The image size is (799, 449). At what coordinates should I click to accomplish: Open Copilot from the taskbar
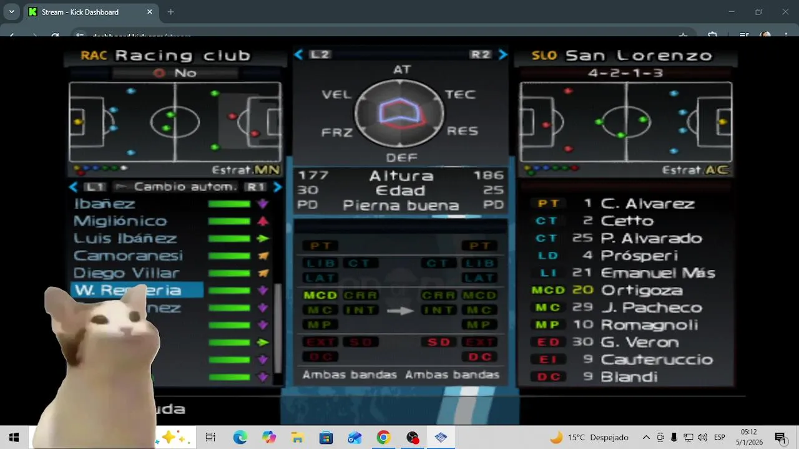click(269, 437)
